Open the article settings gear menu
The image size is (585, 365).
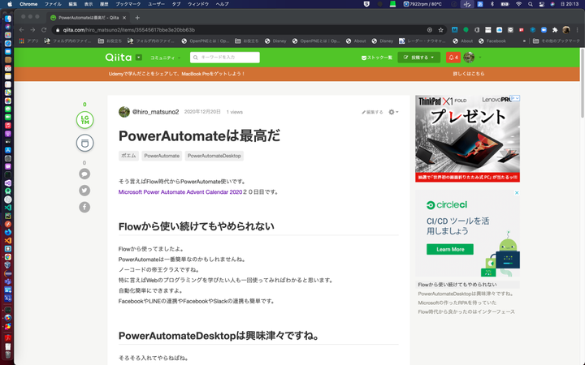coord(393,112)
